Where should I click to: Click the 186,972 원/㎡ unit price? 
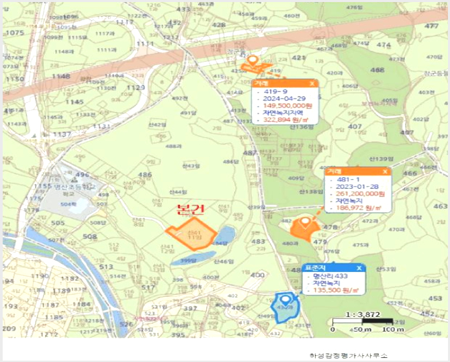[359, 208]
